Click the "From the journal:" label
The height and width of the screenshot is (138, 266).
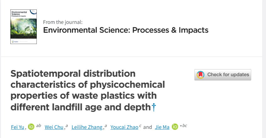click(x=63, y=22)
